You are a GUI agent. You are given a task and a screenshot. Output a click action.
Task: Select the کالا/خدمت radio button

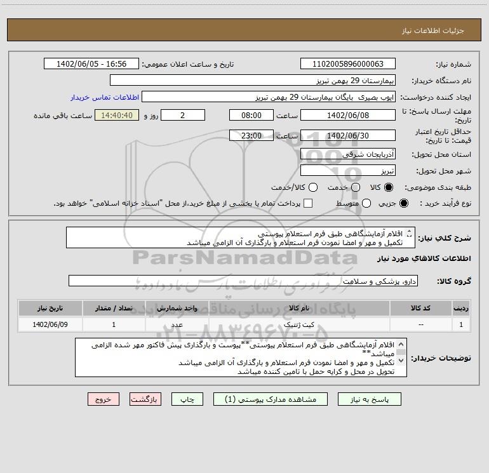(x=313, y=187)
